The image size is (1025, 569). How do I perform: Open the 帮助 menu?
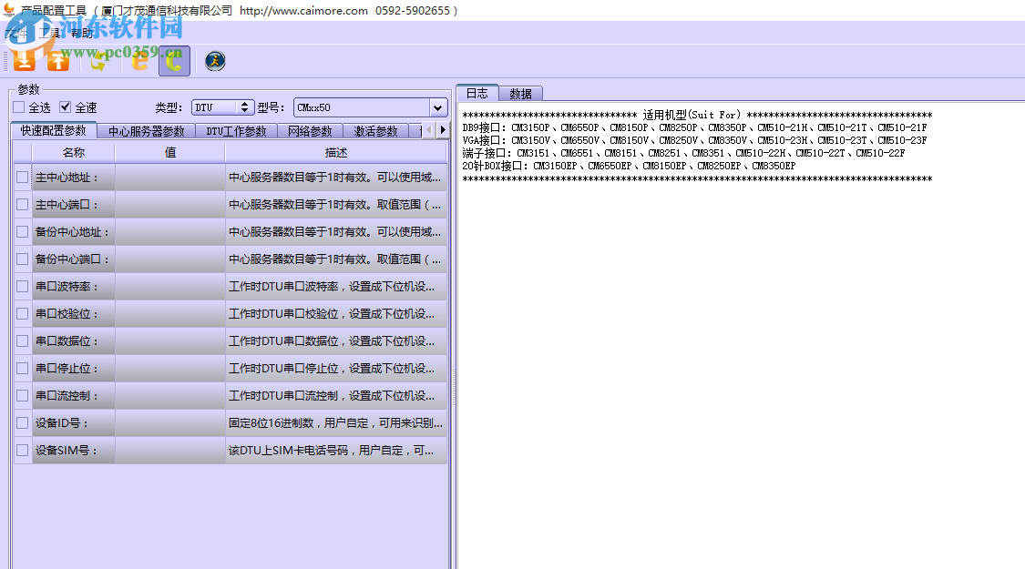tap(80, 32)
